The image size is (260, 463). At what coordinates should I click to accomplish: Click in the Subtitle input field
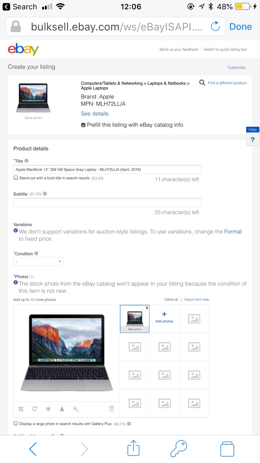point(107,203)
